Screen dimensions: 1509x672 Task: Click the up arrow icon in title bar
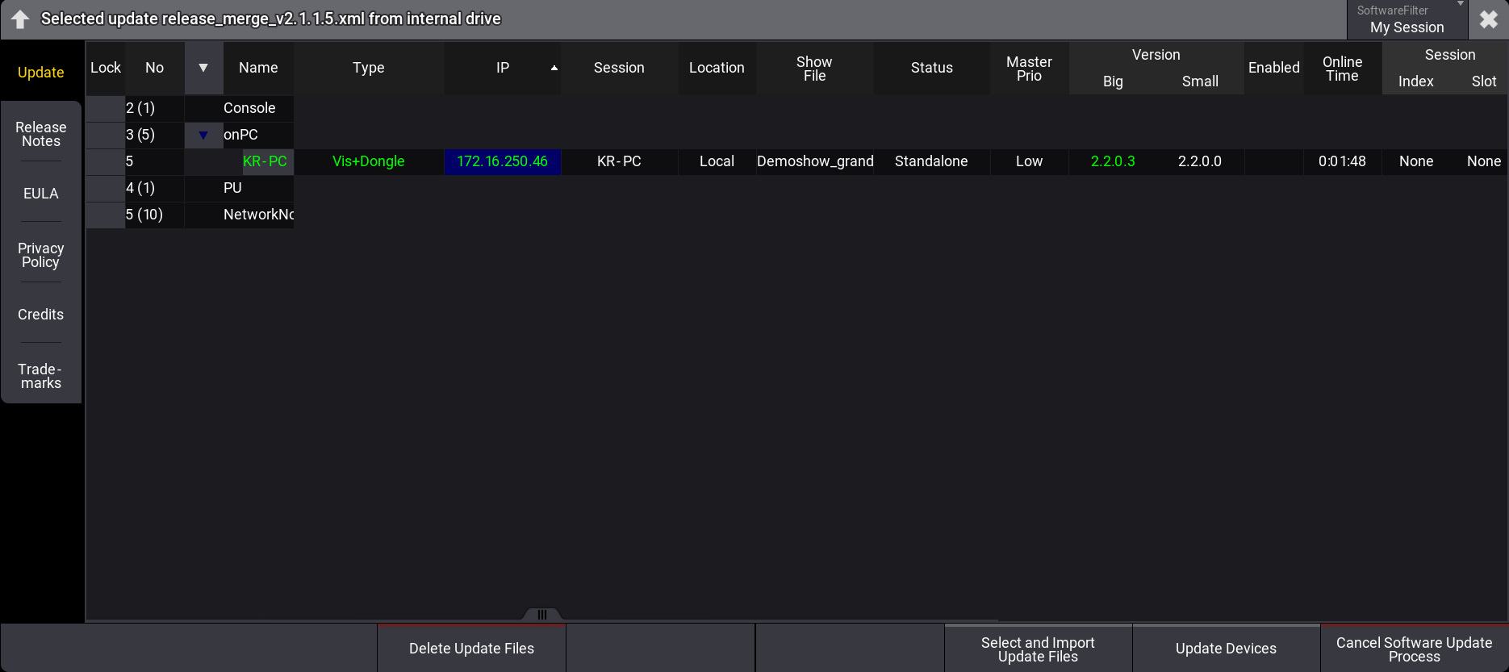(20, 19)
